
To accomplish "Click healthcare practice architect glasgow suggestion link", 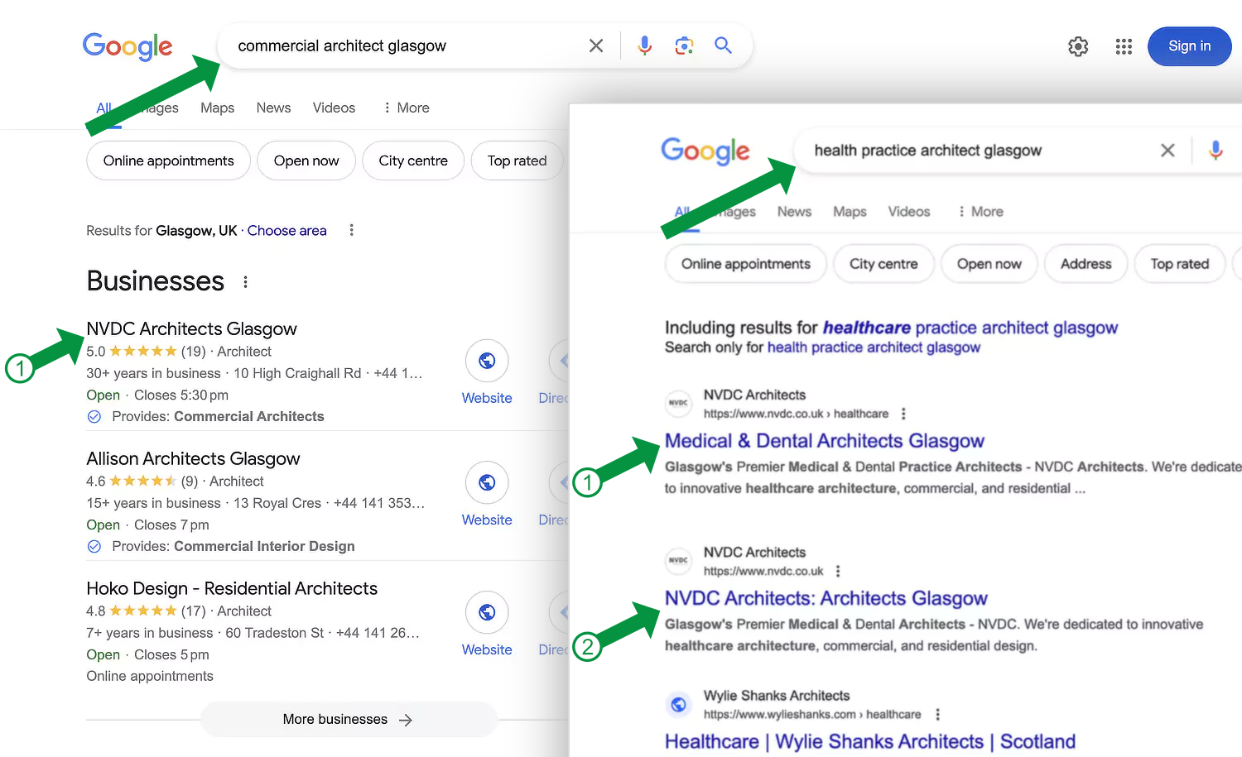I will pos(970,328).
